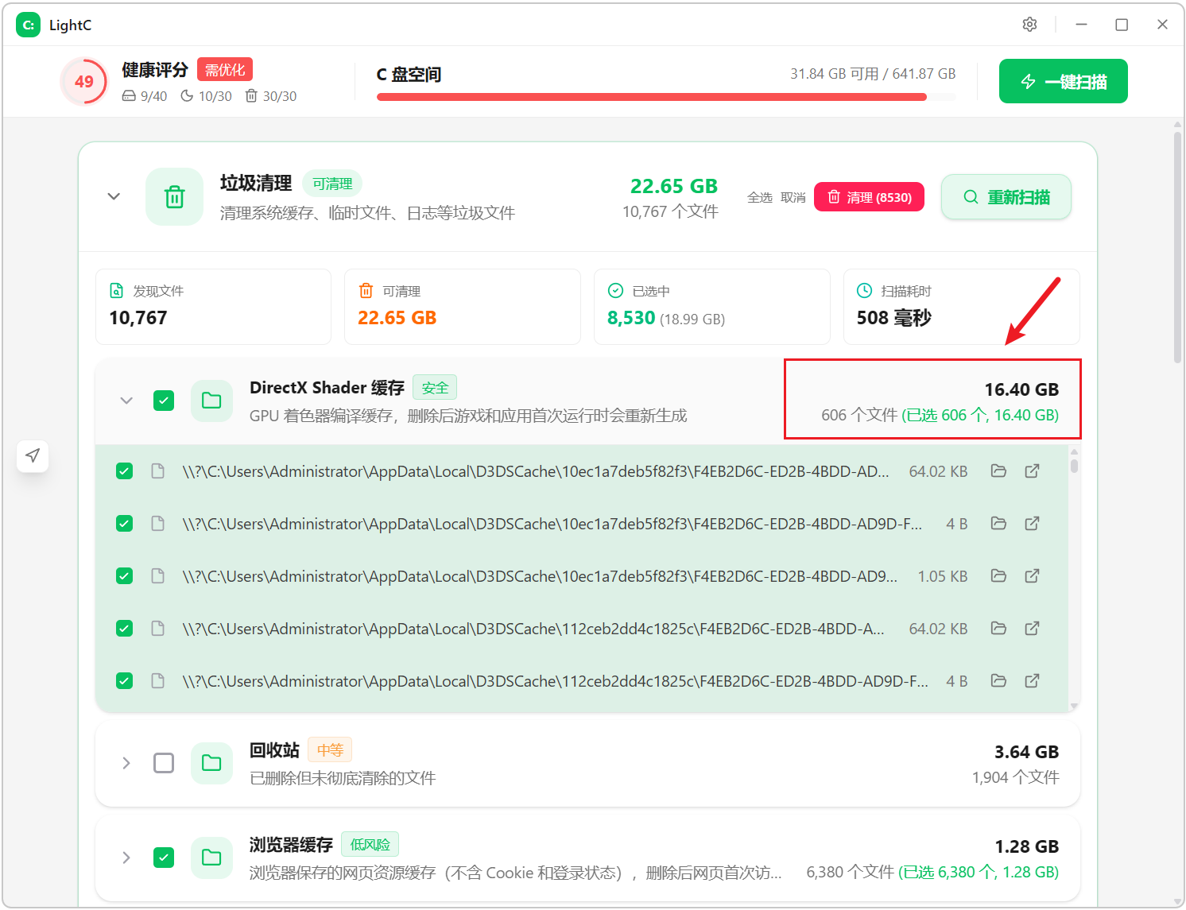
Task: Click the main page vertical scrollbar
Action: (1177, 246)
